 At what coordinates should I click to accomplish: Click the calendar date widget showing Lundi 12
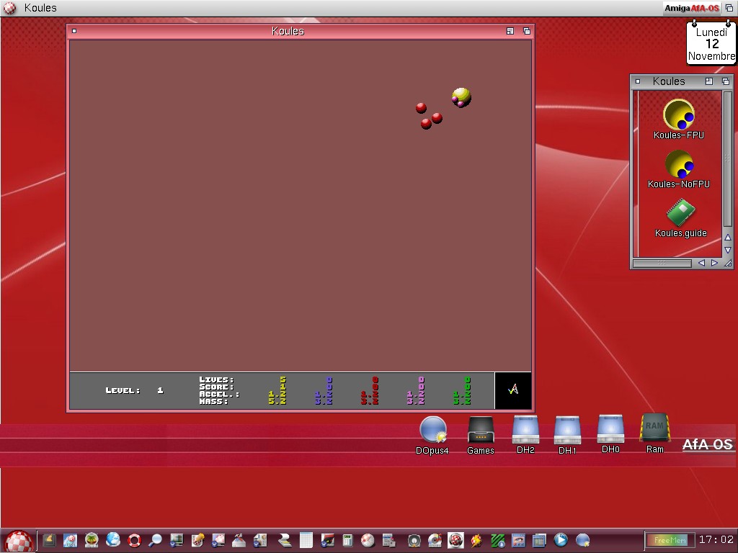[711, 44]
